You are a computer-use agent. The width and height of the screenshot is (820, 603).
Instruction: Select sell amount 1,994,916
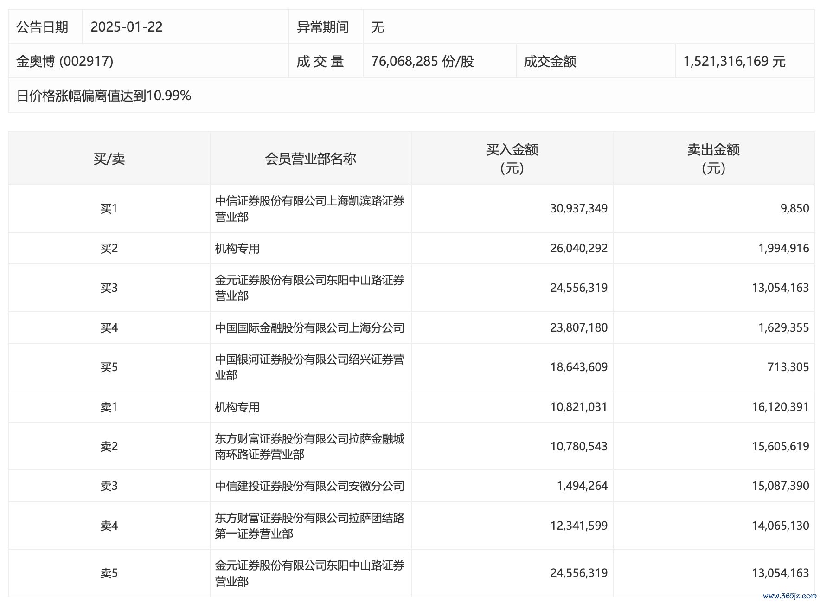click(784, 249)
